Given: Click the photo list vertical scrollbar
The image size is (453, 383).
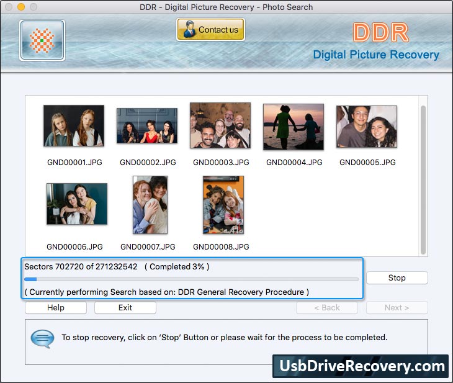Looking at the screenshot, I should point(423,180).
